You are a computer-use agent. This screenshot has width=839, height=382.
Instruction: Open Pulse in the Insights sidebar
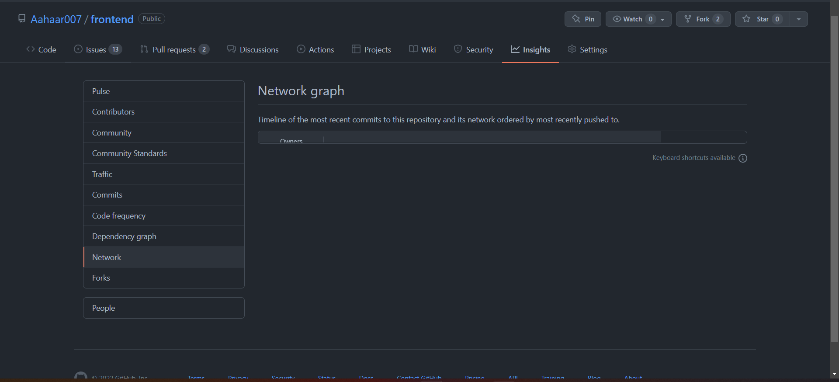point(164,91)
